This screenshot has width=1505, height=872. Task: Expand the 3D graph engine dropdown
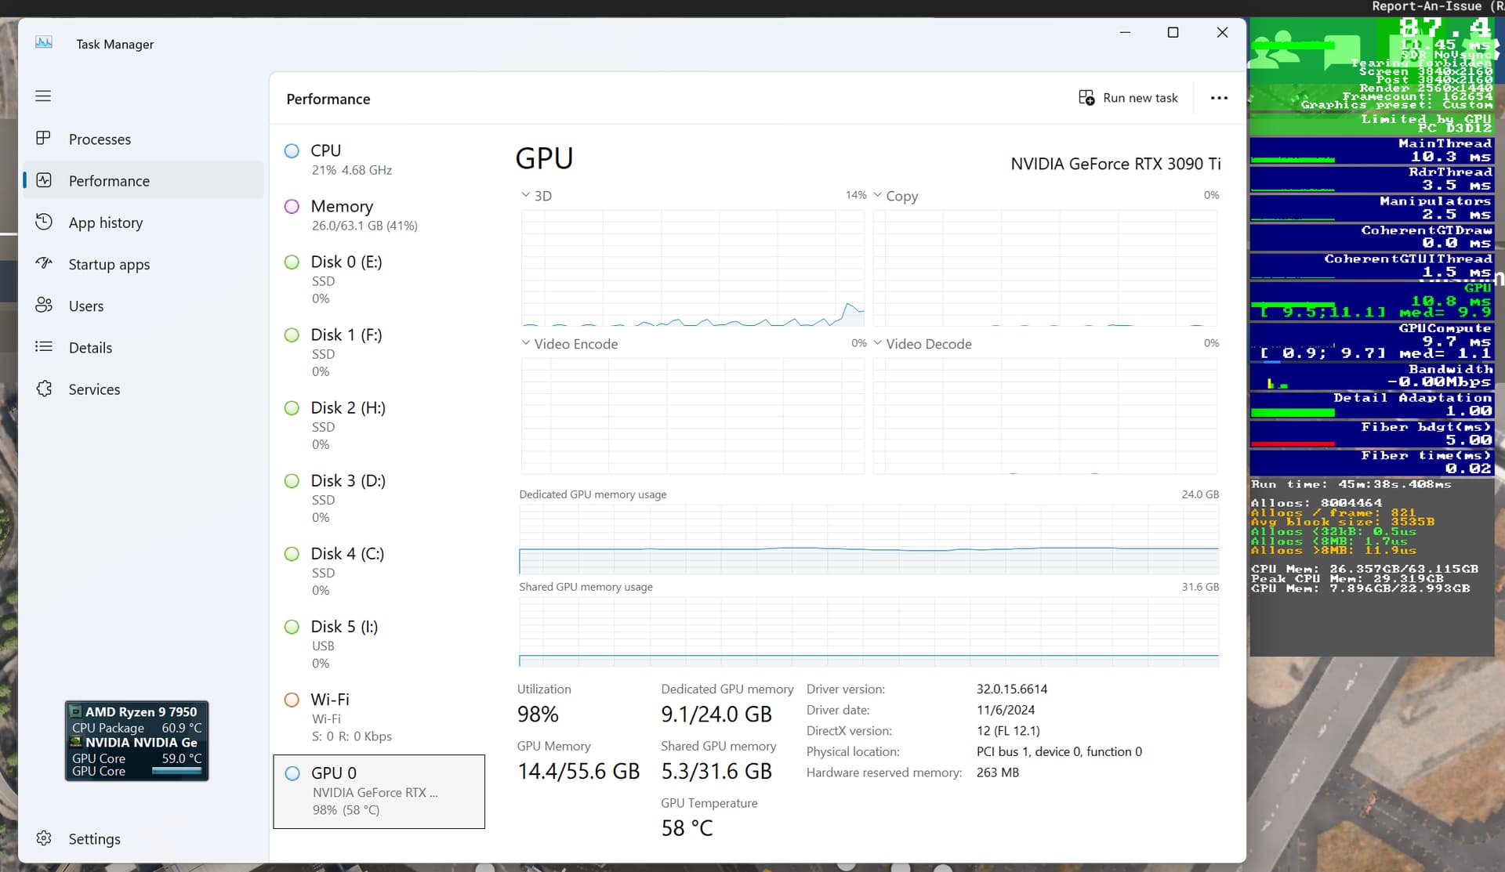tap(526, 195)
